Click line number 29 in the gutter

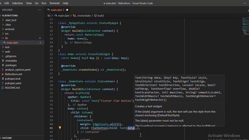point(51,81)
